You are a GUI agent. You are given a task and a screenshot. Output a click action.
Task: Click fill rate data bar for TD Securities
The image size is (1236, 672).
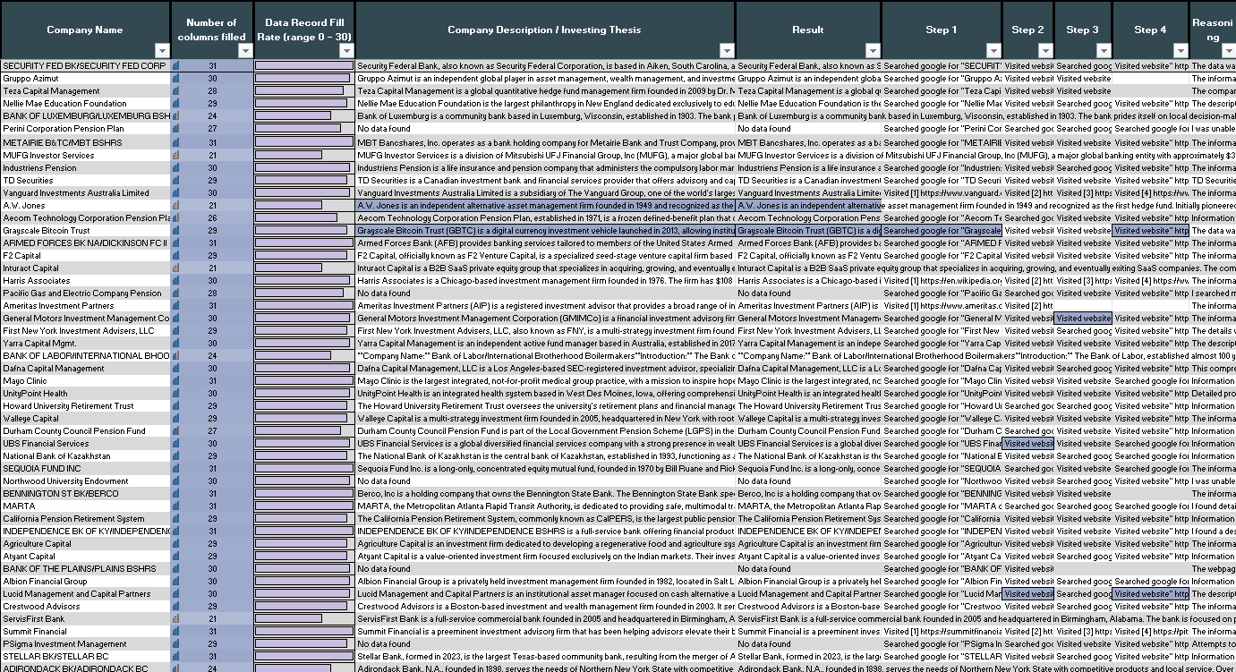pyautogui.click(x=304, y=181)
